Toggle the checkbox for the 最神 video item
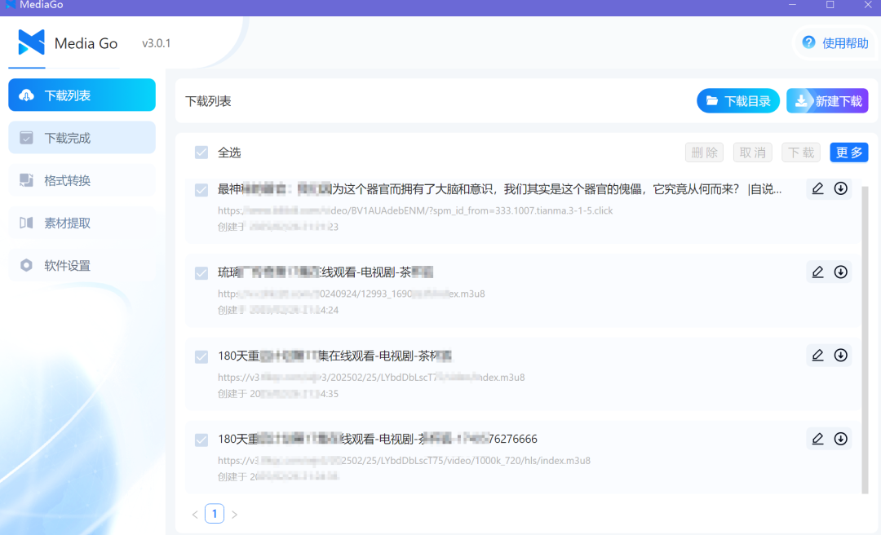Screen dimensions: 881x535 [x=201, y=190]
